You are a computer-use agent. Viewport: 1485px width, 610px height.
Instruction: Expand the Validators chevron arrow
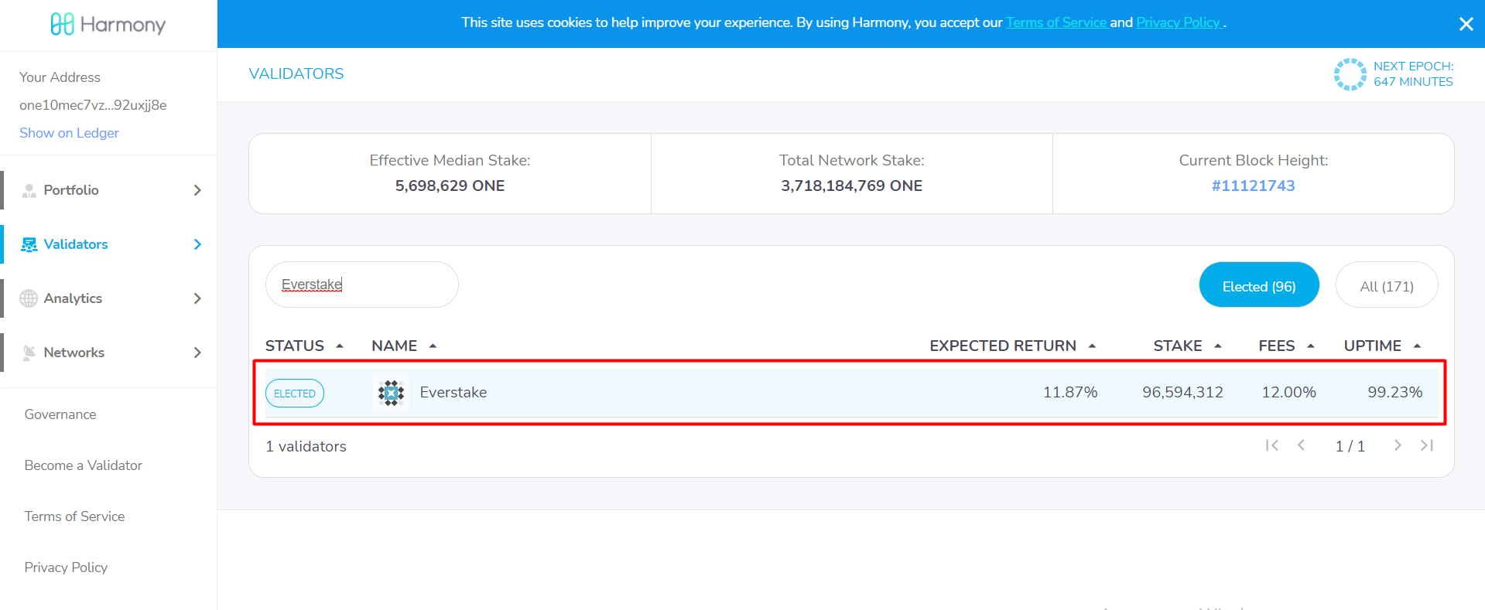point(197,244)
